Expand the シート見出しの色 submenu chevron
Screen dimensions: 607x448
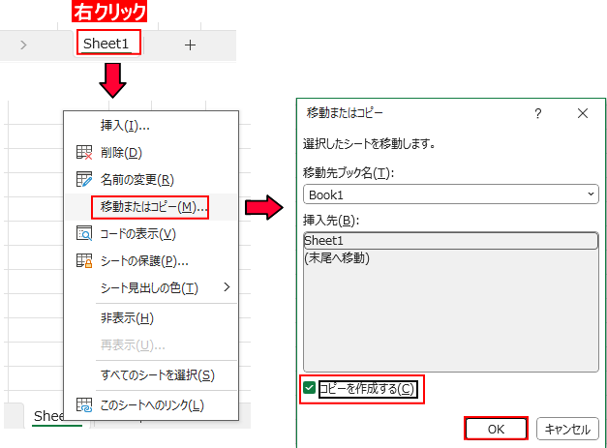pos(227,287)
